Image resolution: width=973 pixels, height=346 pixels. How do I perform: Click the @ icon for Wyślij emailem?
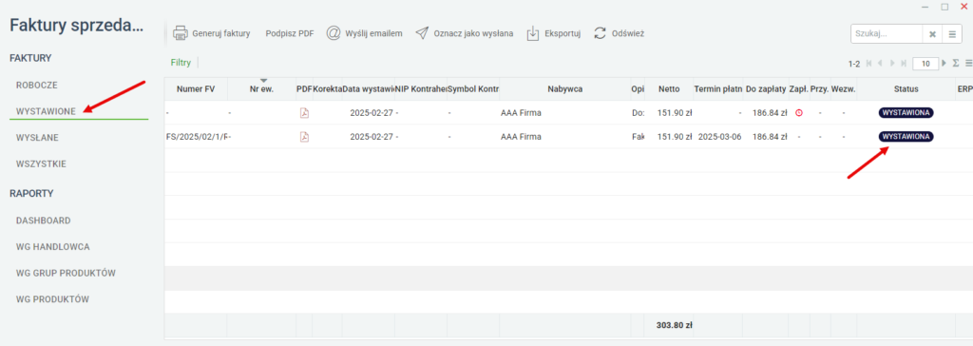pos(334,33)
